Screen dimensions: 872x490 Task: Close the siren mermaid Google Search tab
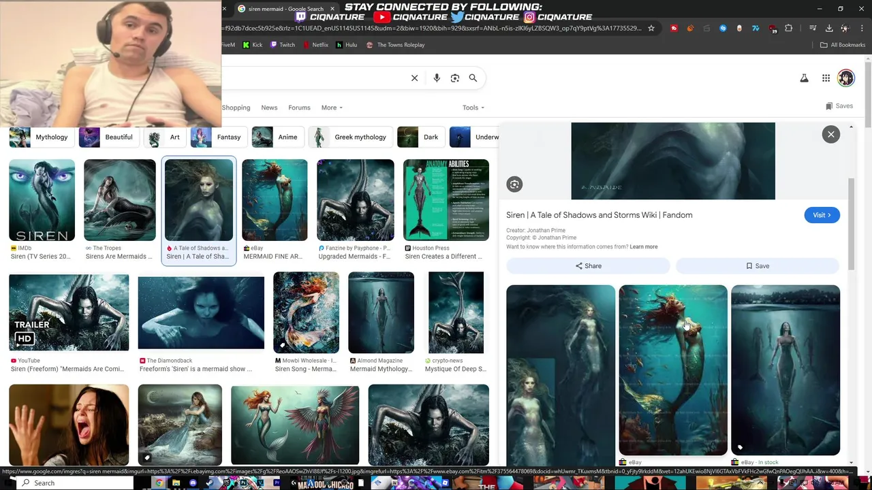coord(332,9)
